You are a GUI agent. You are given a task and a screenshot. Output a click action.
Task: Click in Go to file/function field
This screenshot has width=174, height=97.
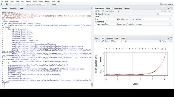35,4
